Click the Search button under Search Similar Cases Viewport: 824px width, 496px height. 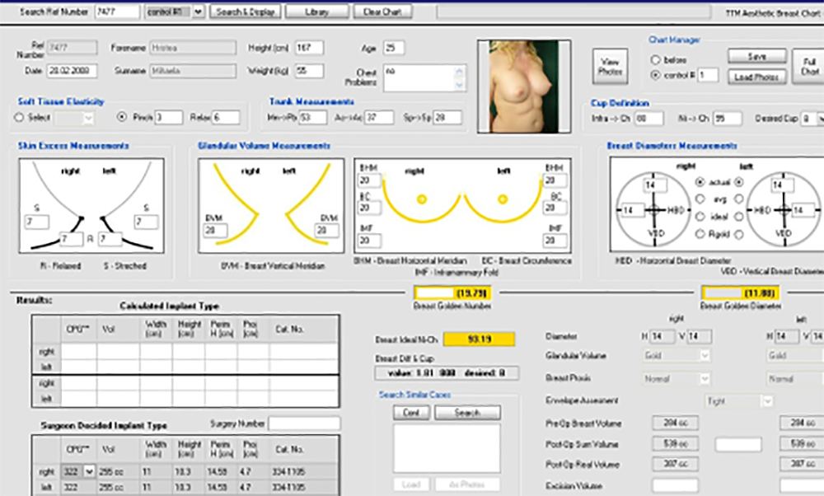pos(467,413)
